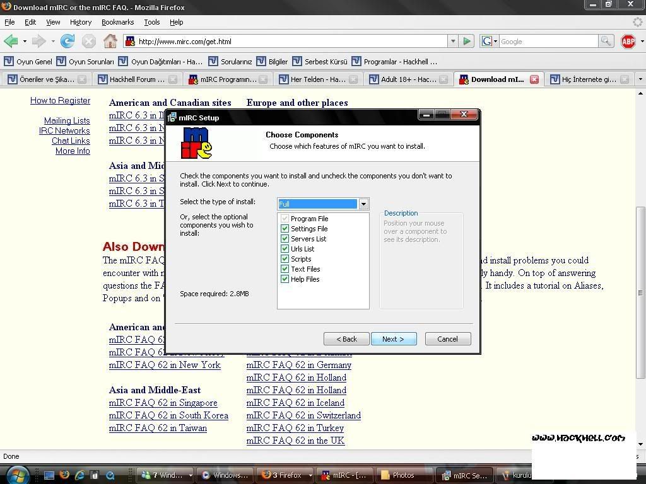Open the 'Serbest Kürsü' bookmark
Viewport: 646px width, 484px height.
coord(320,62)
